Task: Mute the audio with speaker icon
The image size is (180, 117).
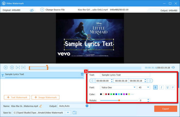Action: coord(173,68)
